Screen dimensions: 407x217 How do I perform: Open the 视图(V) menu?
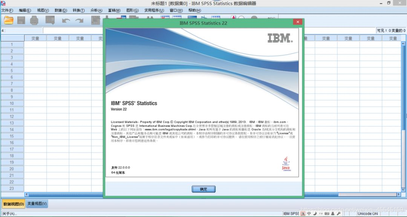click(x=43, y=11)
